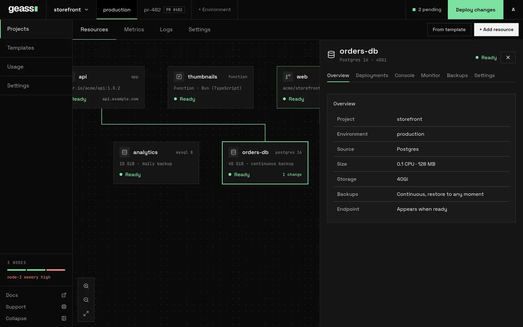Click the orders-db panel header database icon

tap(331, 55)
